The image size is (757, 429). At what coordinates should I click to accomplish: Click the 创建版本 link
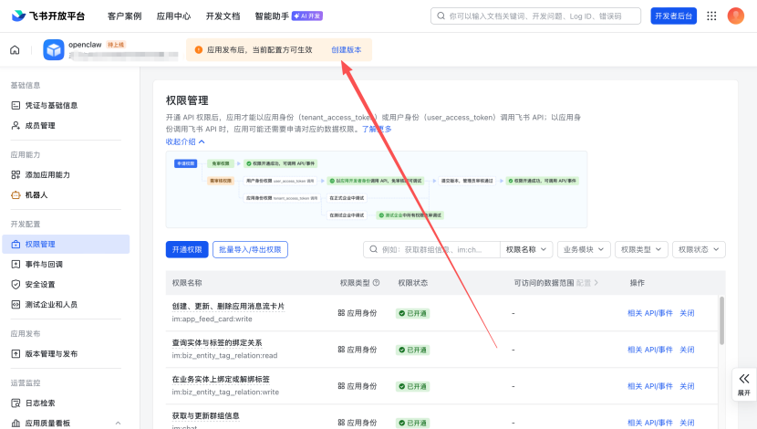point(346,50)
